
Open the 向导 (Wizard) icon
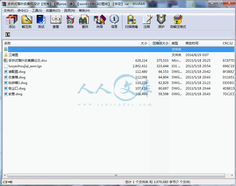pos(100,19)
